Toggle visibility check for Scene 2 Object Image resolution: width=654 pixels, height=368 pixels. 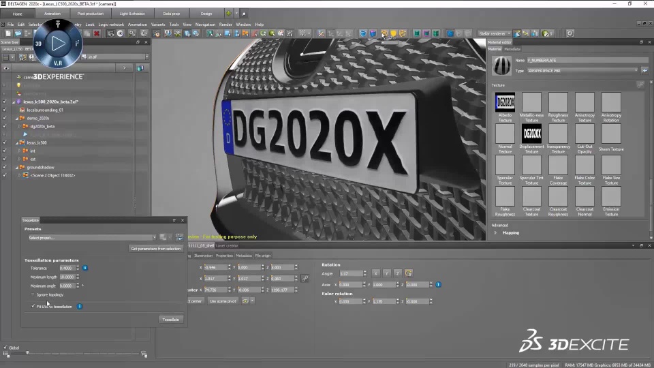pyautogui.click(x=5, y=175)
